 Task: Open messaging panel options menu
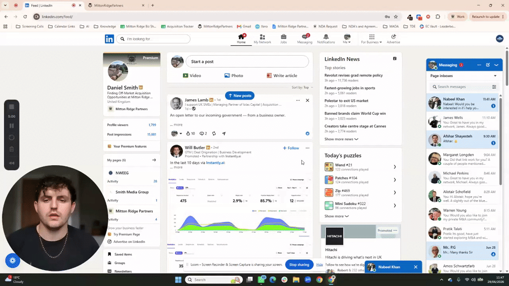click(479, 65)
